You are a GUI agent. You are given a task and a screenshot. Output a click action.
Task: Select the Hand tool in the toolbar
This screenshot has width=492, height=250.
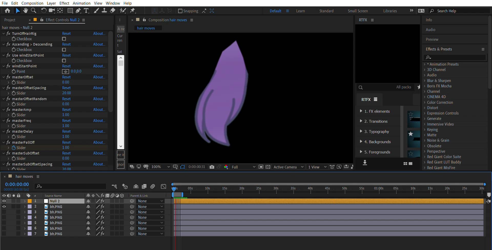click(25, 11)
